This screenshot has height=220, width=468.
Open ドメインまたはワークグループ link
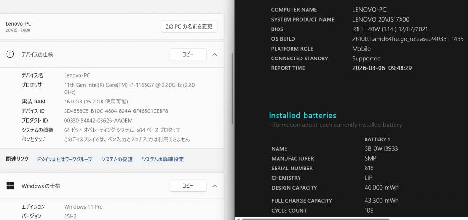tap(64, 160)
